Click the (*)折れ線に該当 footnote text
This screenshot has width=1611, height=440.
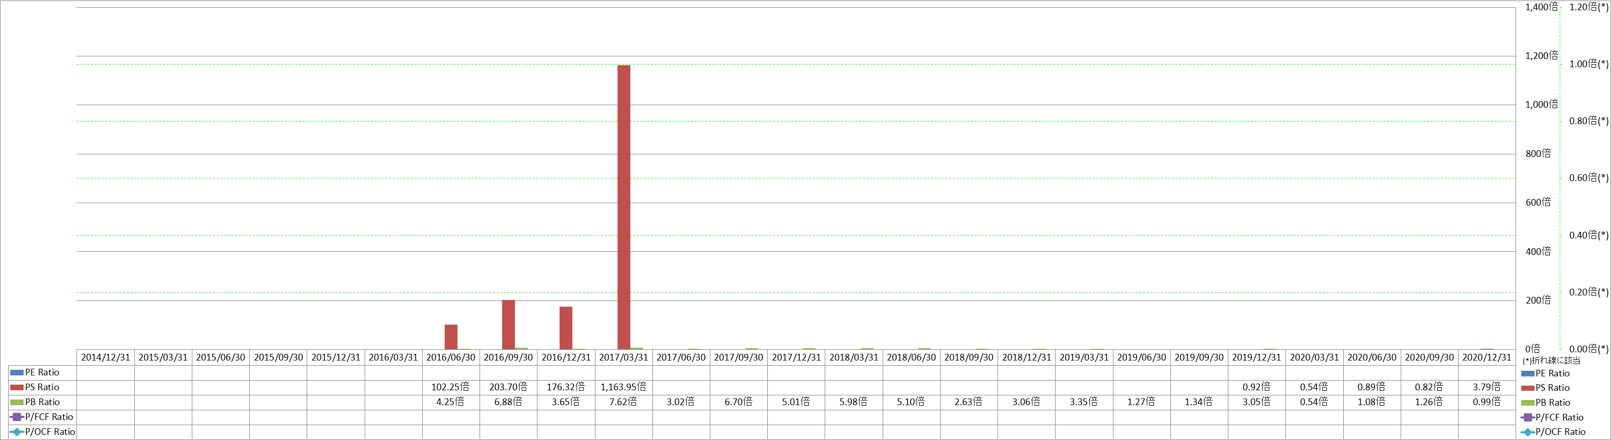click(1551, 361)
